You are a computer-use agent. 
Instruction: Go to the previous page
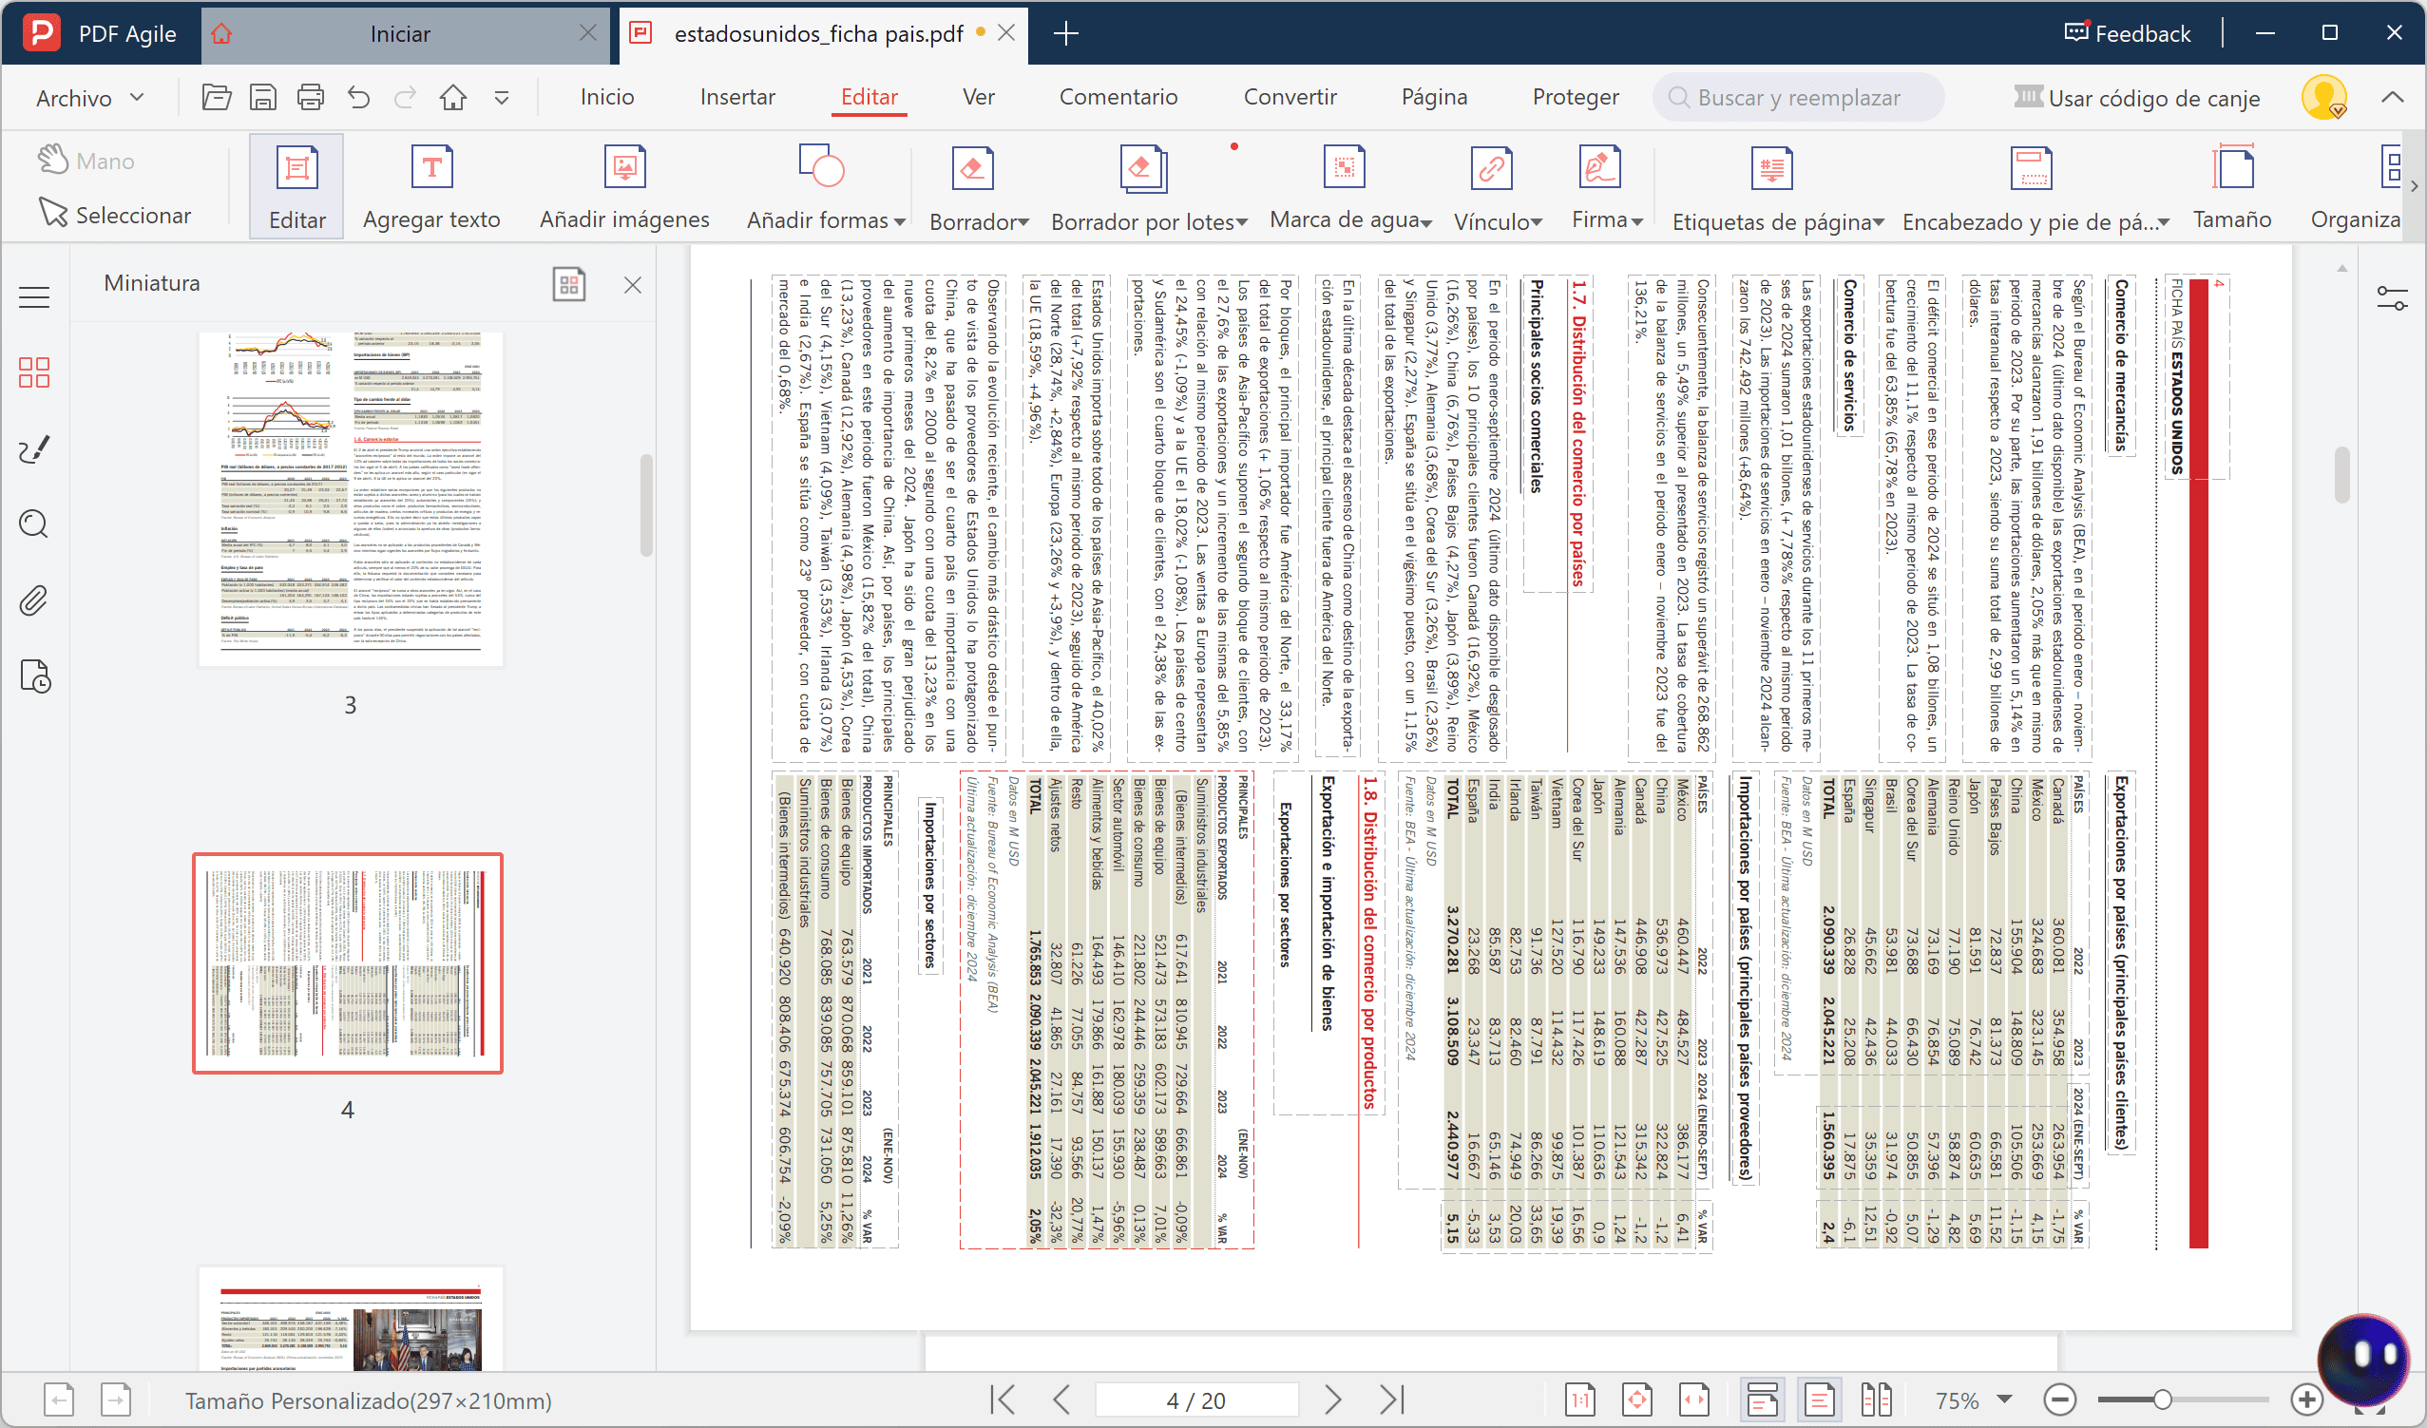[x=1061, y=1399]
